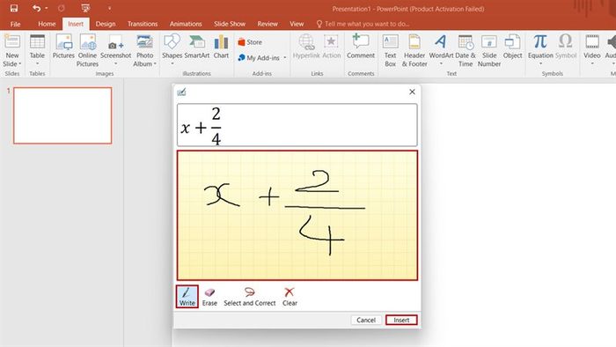The width and height of the screenshot is (616, 347).
Task: Open the Equation tool in Symbols group
Action: point(540,51)
